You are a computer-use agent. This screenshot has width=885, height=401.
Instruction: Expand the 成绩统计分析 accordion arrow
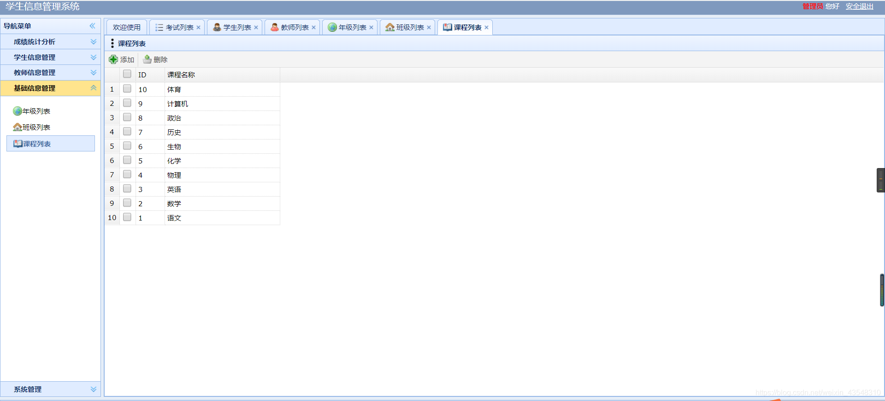(x=94, y=41)
